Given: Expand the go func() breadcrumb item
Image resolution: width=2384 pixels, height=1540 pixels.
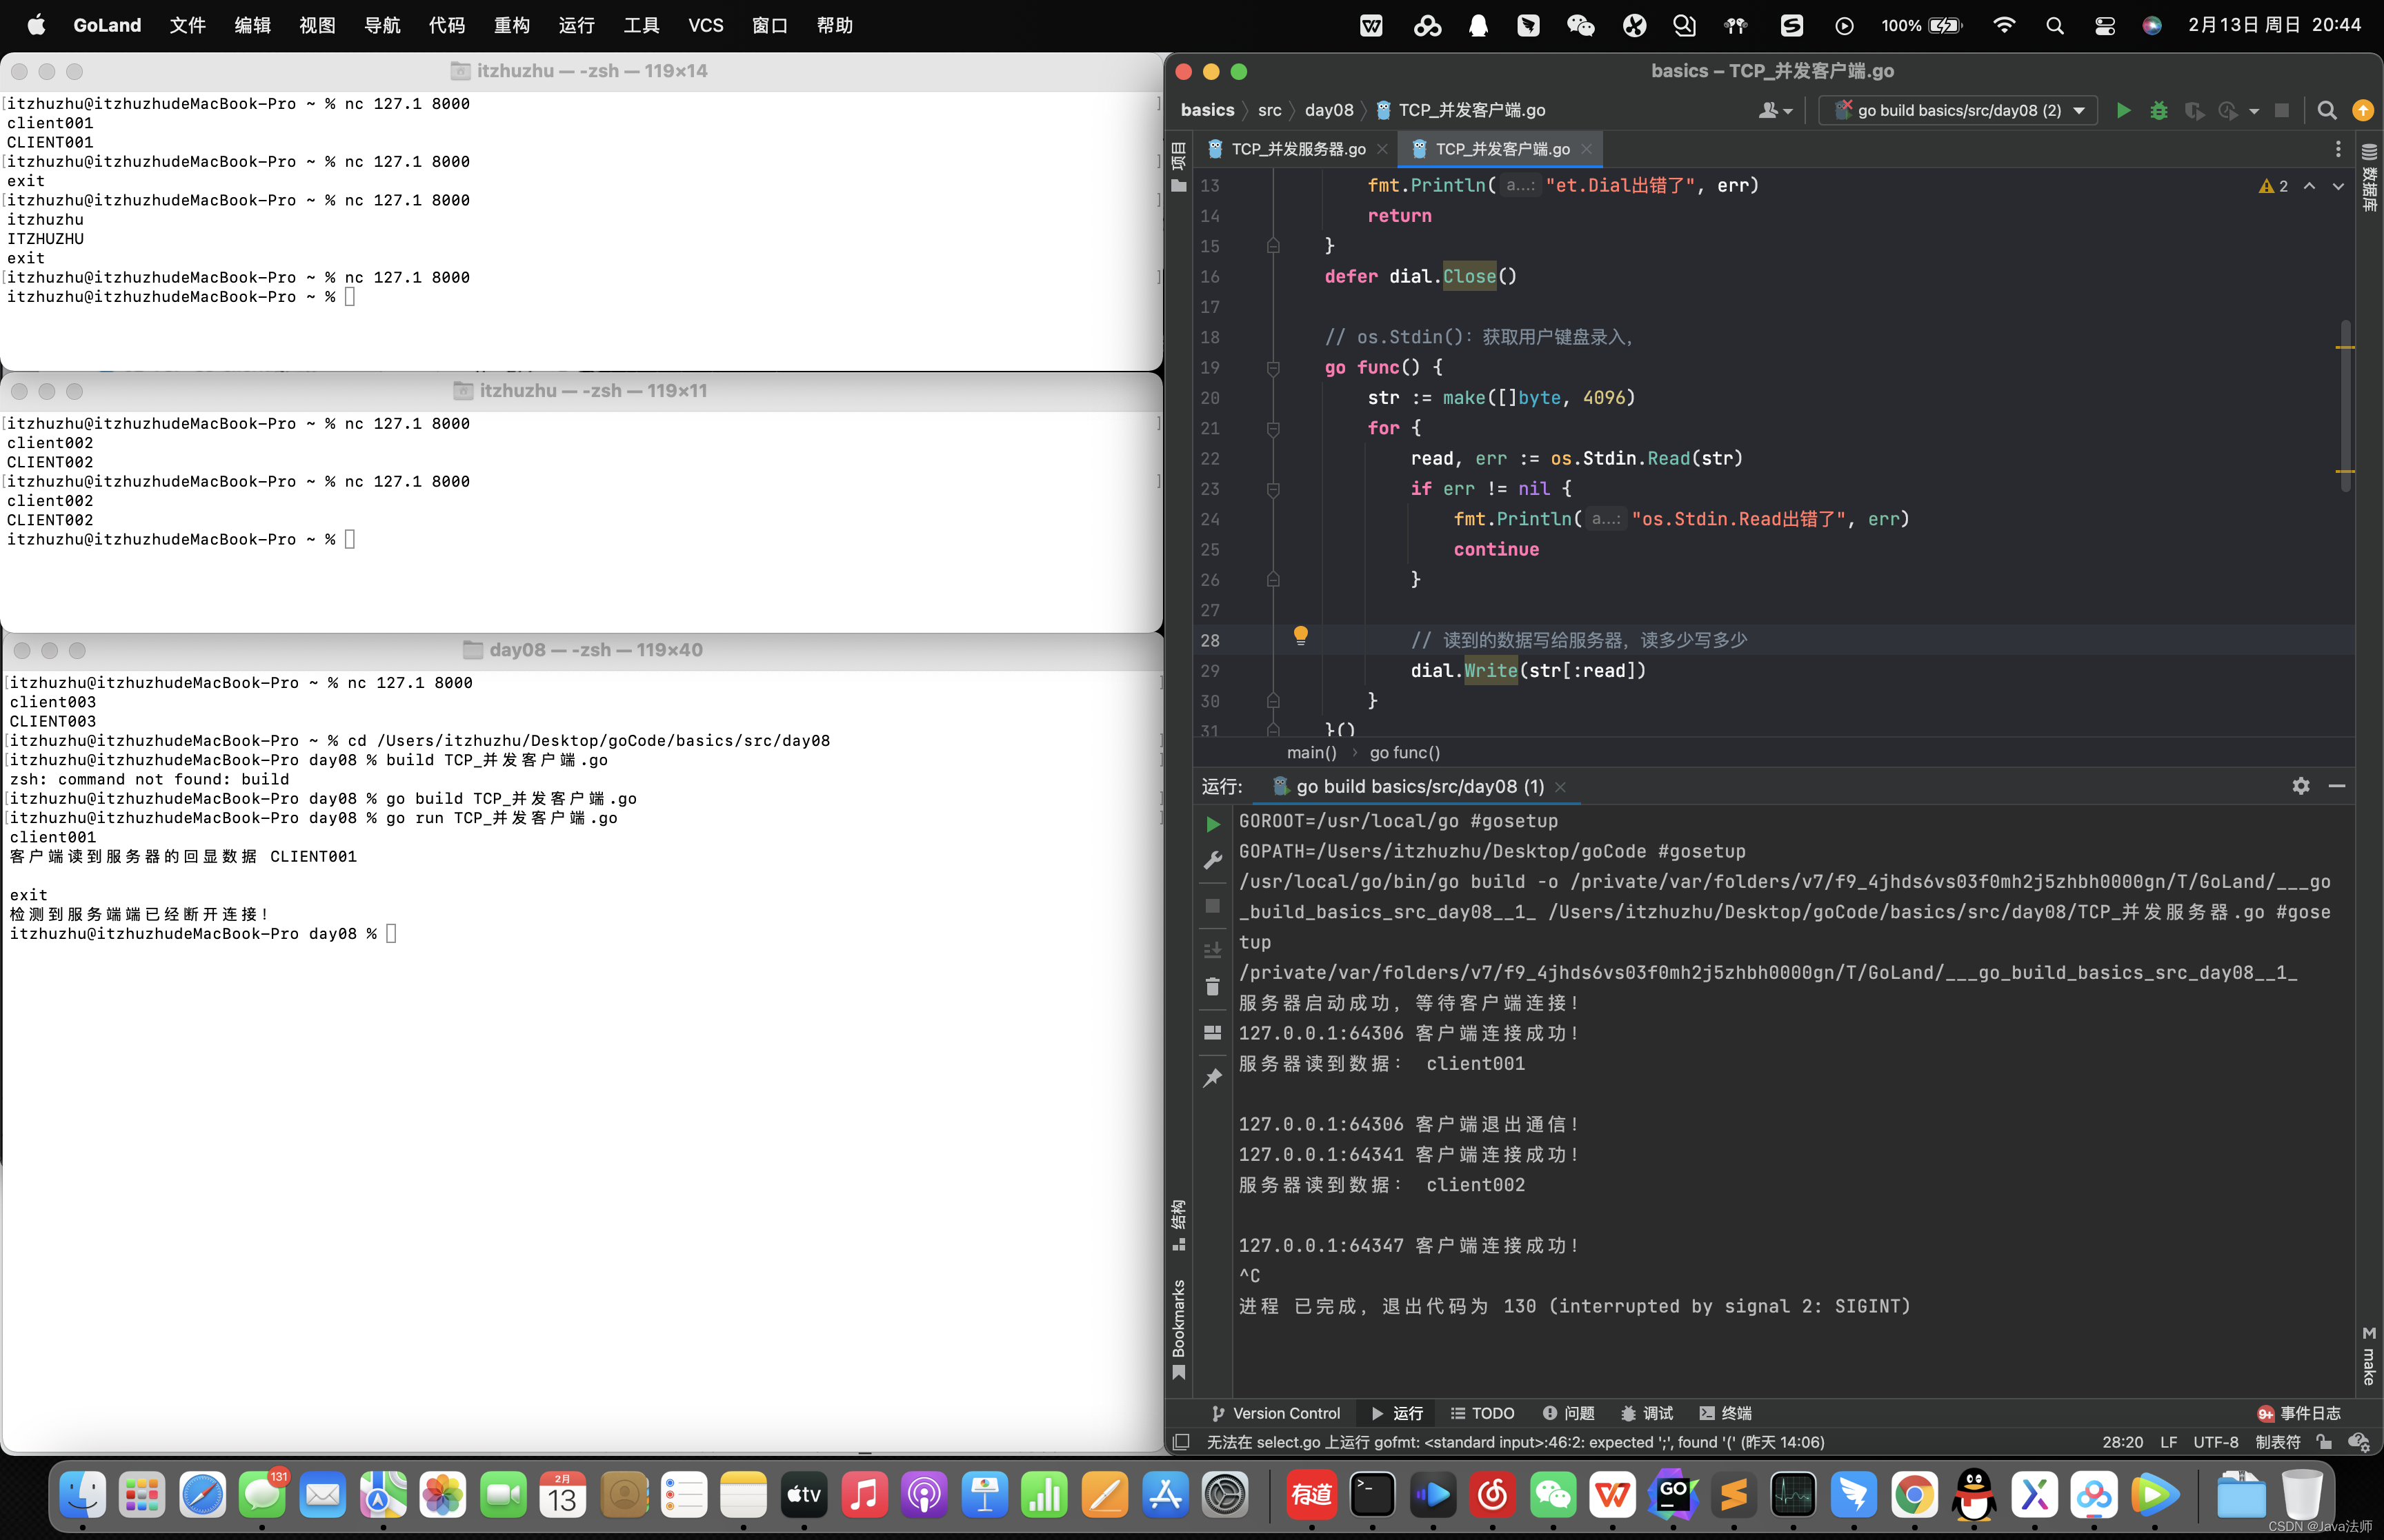Looking at the screenshot, I should click(x=1404, y=753).
